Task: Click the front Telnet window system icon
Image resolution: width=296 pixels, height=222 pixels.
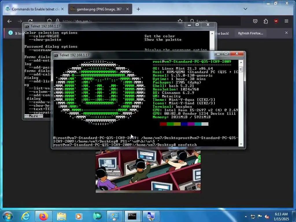Action: pyautogui.click(x=56, y=55)
